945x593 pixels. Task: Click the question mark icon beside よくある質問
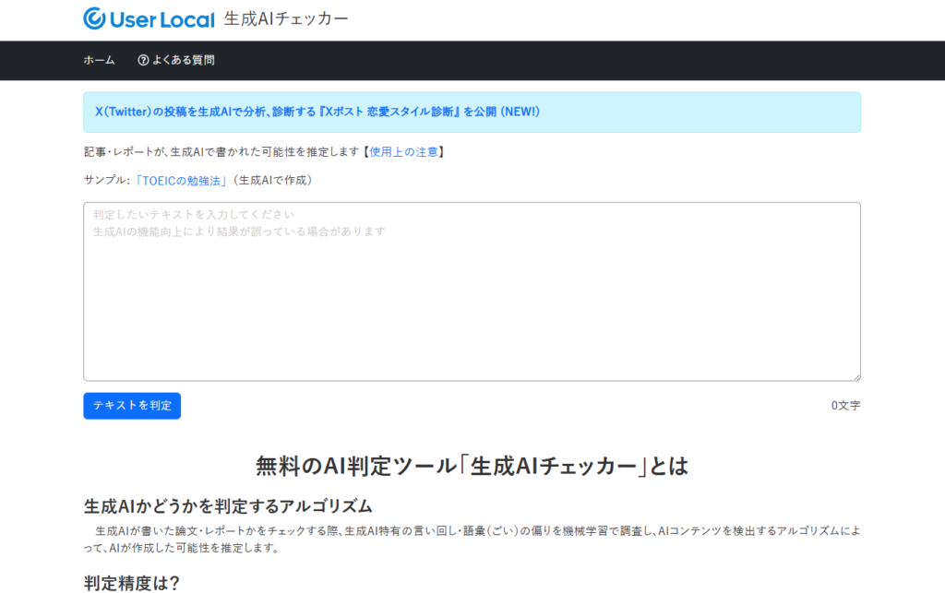tap(143, 60)
